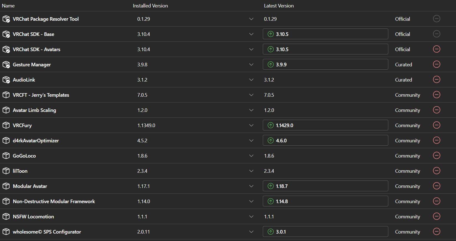Screen dimensions: 456x241
Task: Open version dropdown for d4rkAvatarOptimizer
Action: [251, 141]
